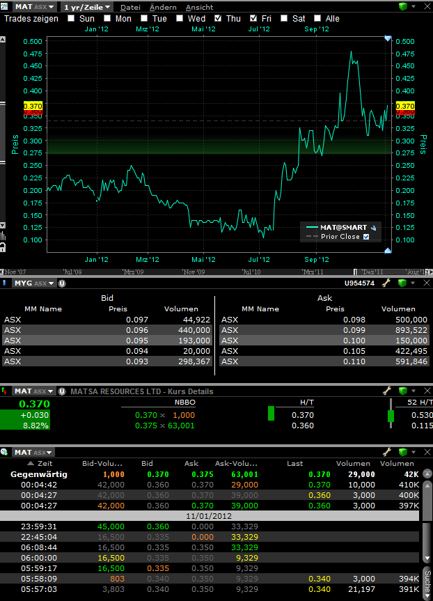Click blue up marker at chart bottom-right corner

(387, 251)
